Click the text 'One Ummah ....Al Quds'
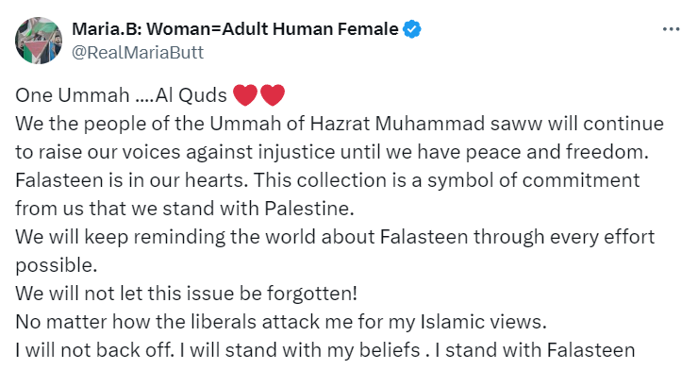Screen dimensions: 698x370 click(x=121, y=95)
